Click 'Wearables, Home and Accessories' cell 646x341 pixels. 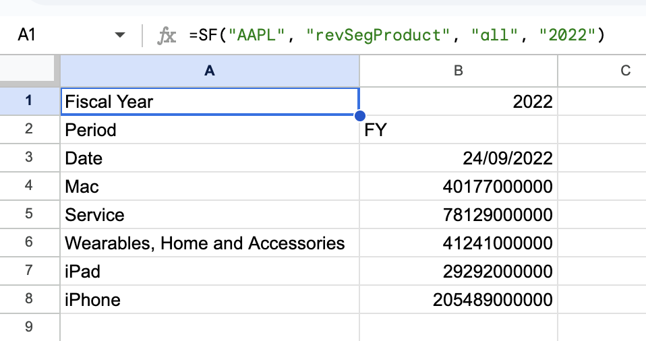210,243
